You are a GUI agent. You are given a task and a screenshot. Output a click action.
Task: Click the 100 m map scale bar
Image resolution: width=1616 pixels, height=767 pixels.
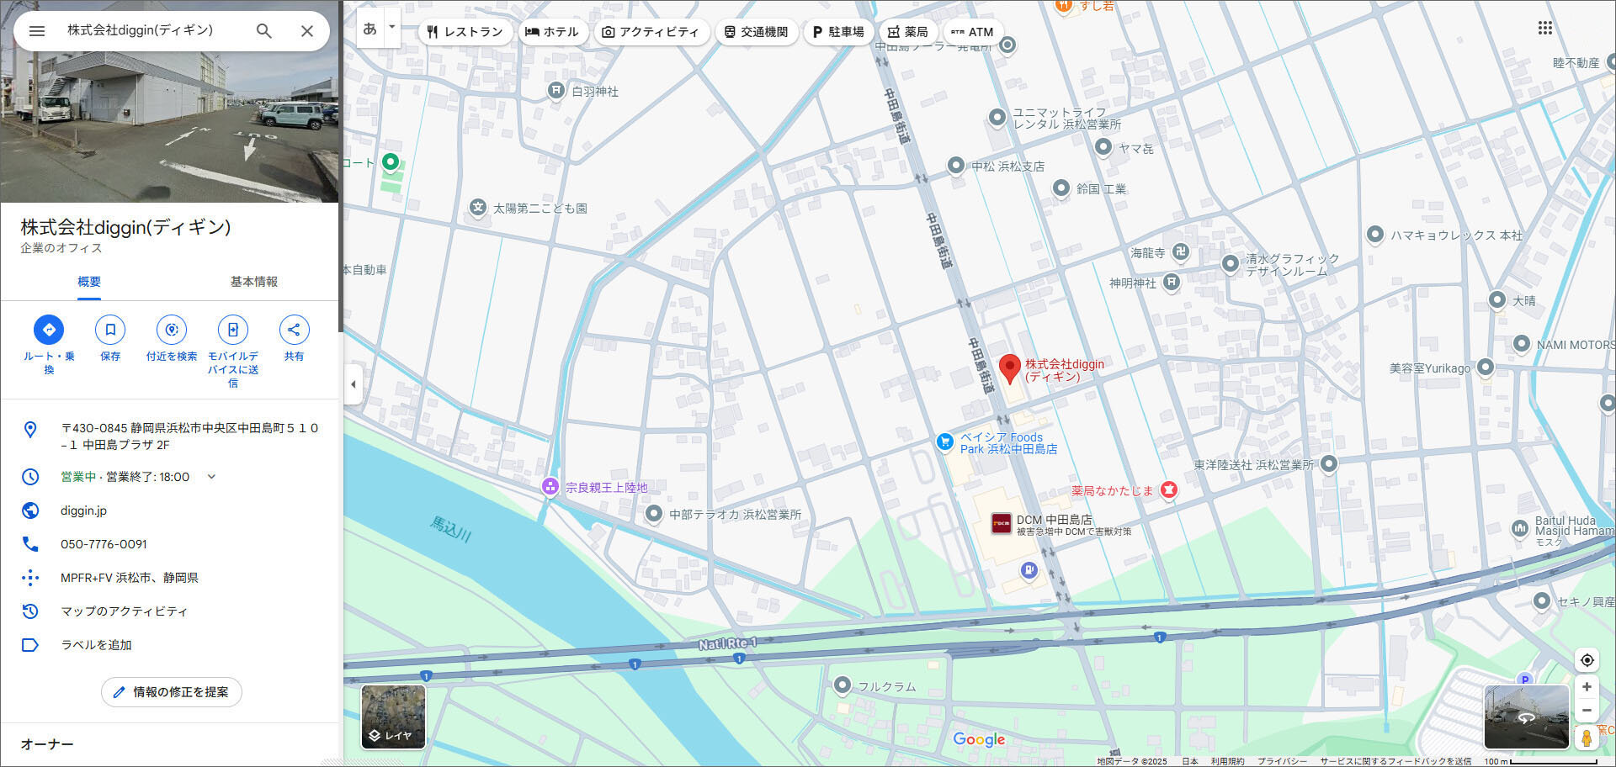coord(1540,761)
